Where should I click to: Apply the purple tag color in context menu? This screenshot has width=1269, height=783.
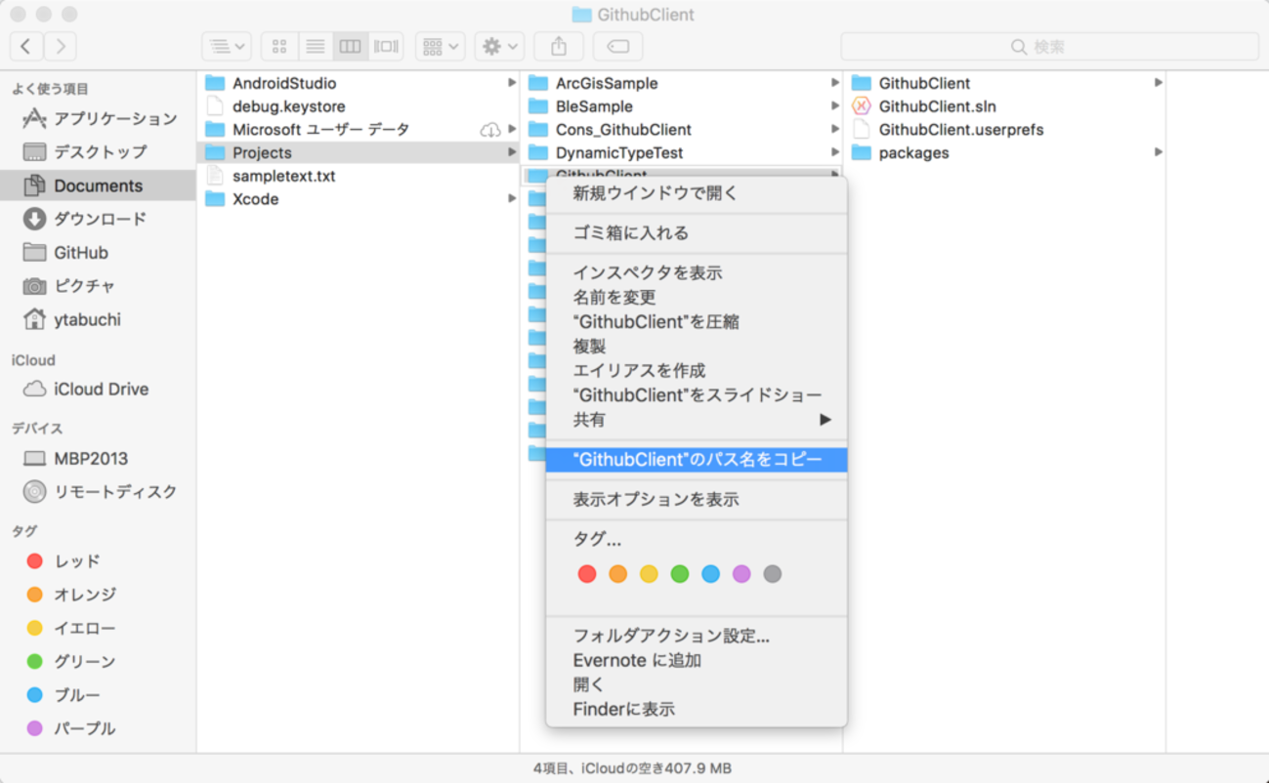click(x=741, y=574)
